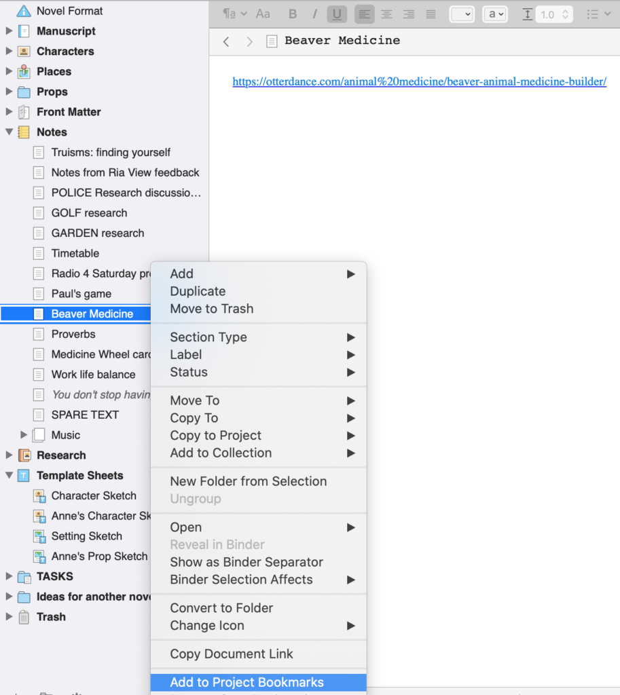The width and height of the screenshot is (620, 695).
Task: Toggle bold formatting
Action: (293, 14)
